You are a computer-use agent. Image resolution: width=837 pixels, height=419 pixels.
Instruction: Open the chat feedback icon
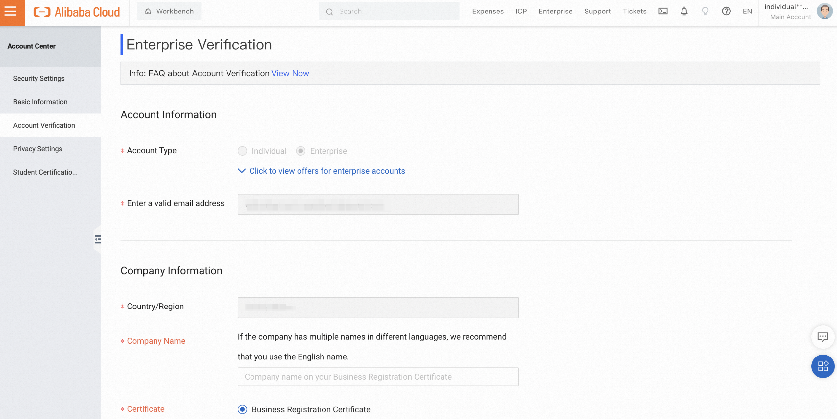(x=823, y=337)
